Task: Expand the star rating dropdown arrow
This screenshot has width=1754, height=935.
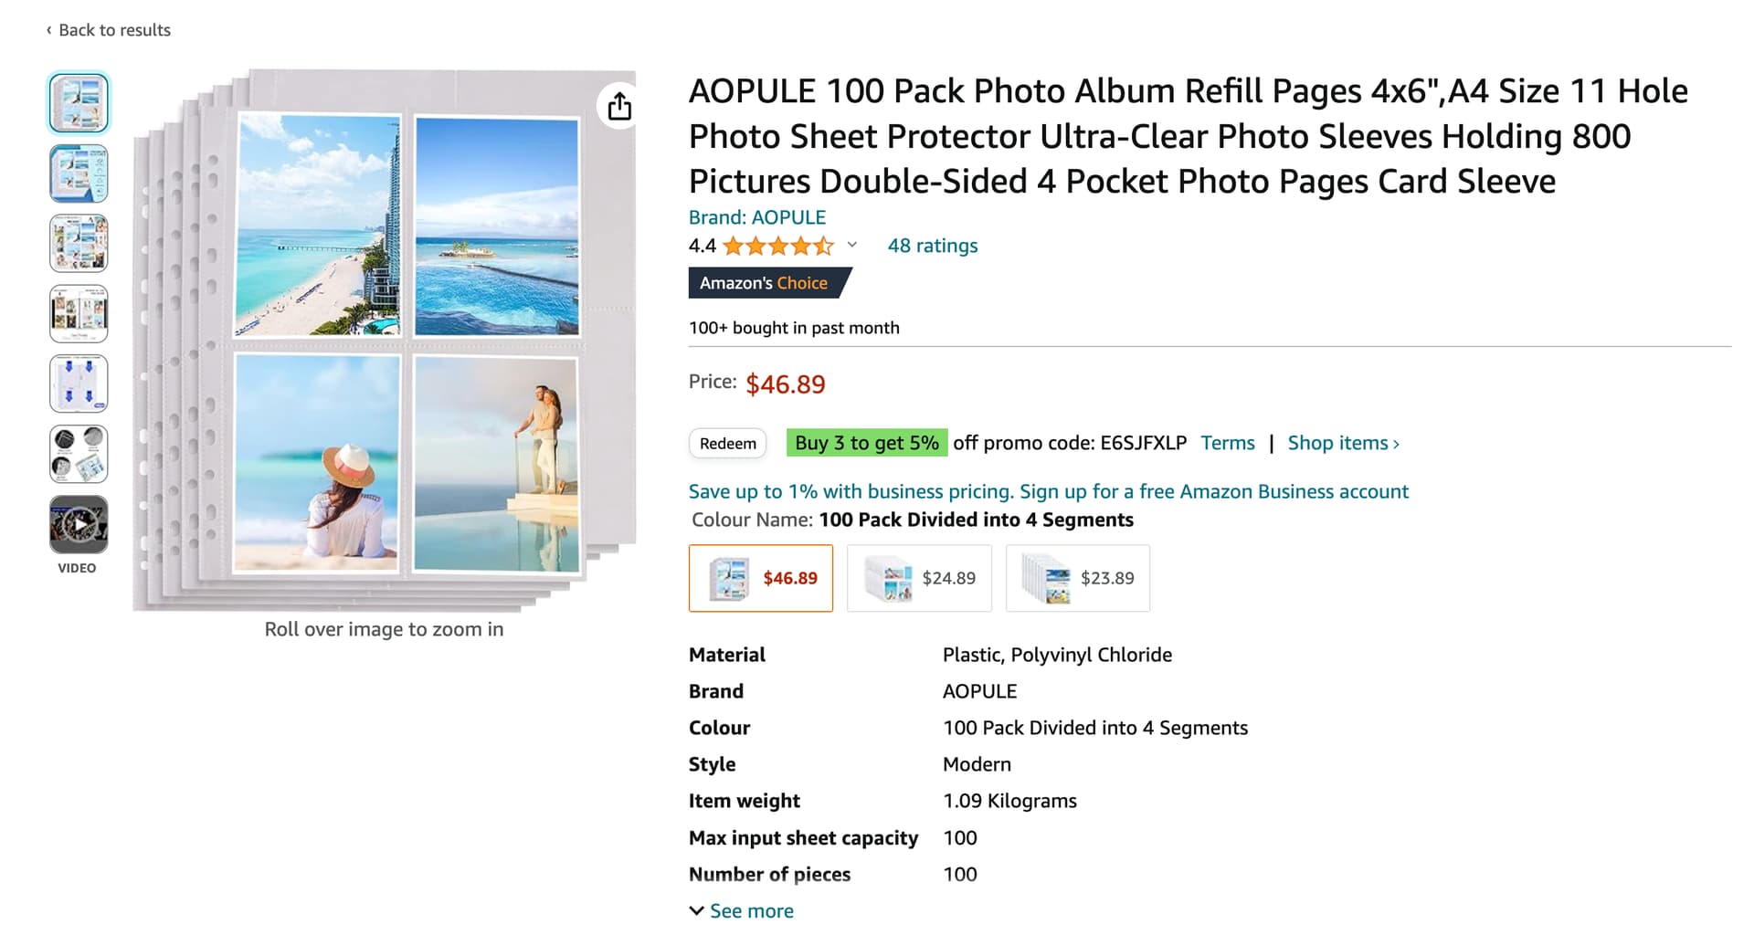Action: point(852,245)
